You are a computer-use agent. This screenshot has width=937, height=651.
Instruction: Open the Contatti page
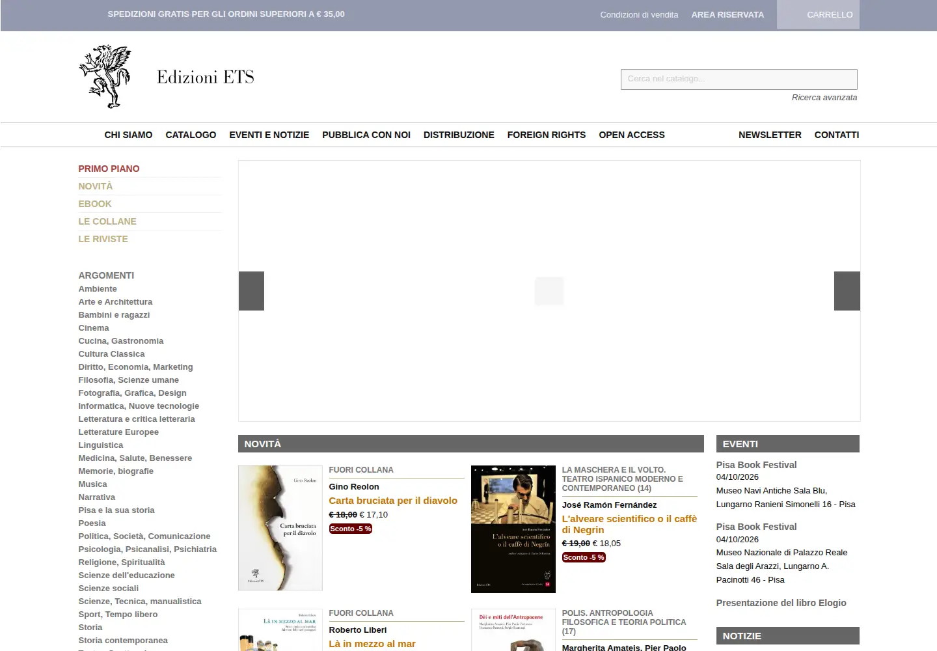click(837, 135)
